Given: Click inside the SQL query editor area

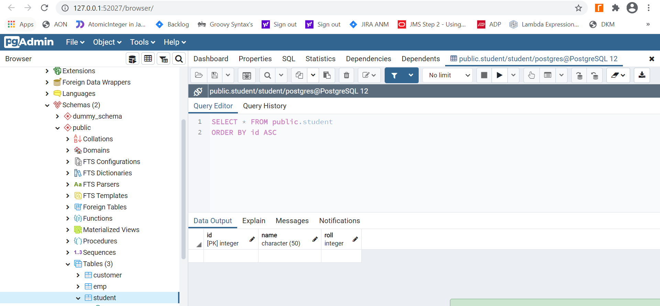Looking at the screenshot, I should (434, 163).
